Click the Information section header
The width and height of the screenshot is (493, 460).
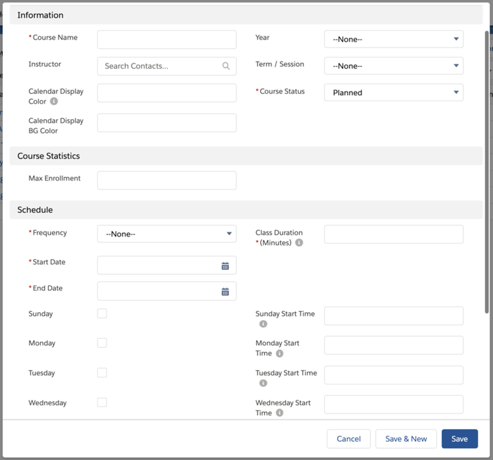(x=246, y=15)
